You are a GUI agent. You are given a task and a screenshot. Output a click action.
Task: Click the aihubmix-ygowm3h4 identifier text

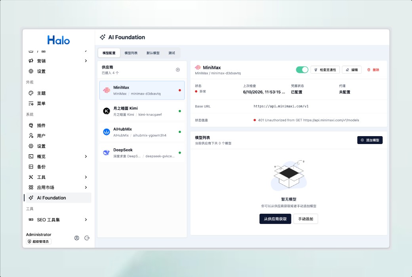click(x=149, y=135)
